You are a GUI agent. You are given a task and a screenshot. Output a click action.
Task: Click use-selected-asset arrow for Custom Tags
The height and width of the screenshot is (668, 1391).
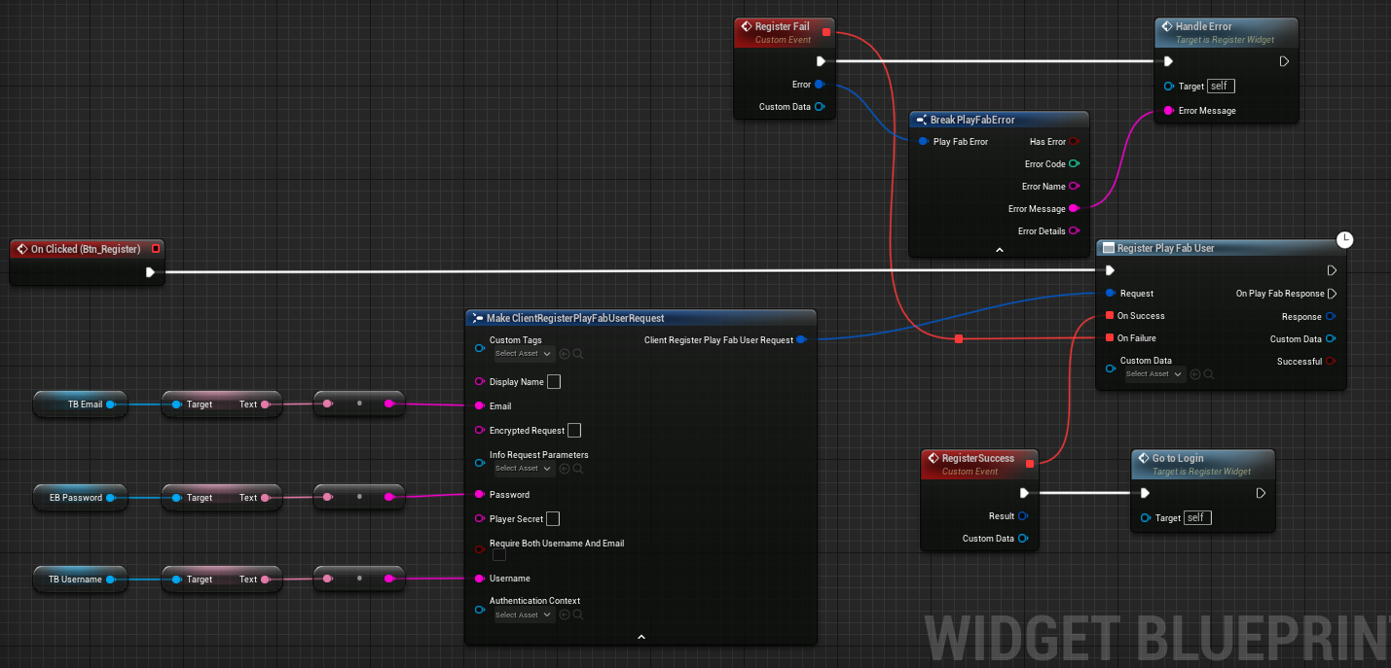point(565,354)
